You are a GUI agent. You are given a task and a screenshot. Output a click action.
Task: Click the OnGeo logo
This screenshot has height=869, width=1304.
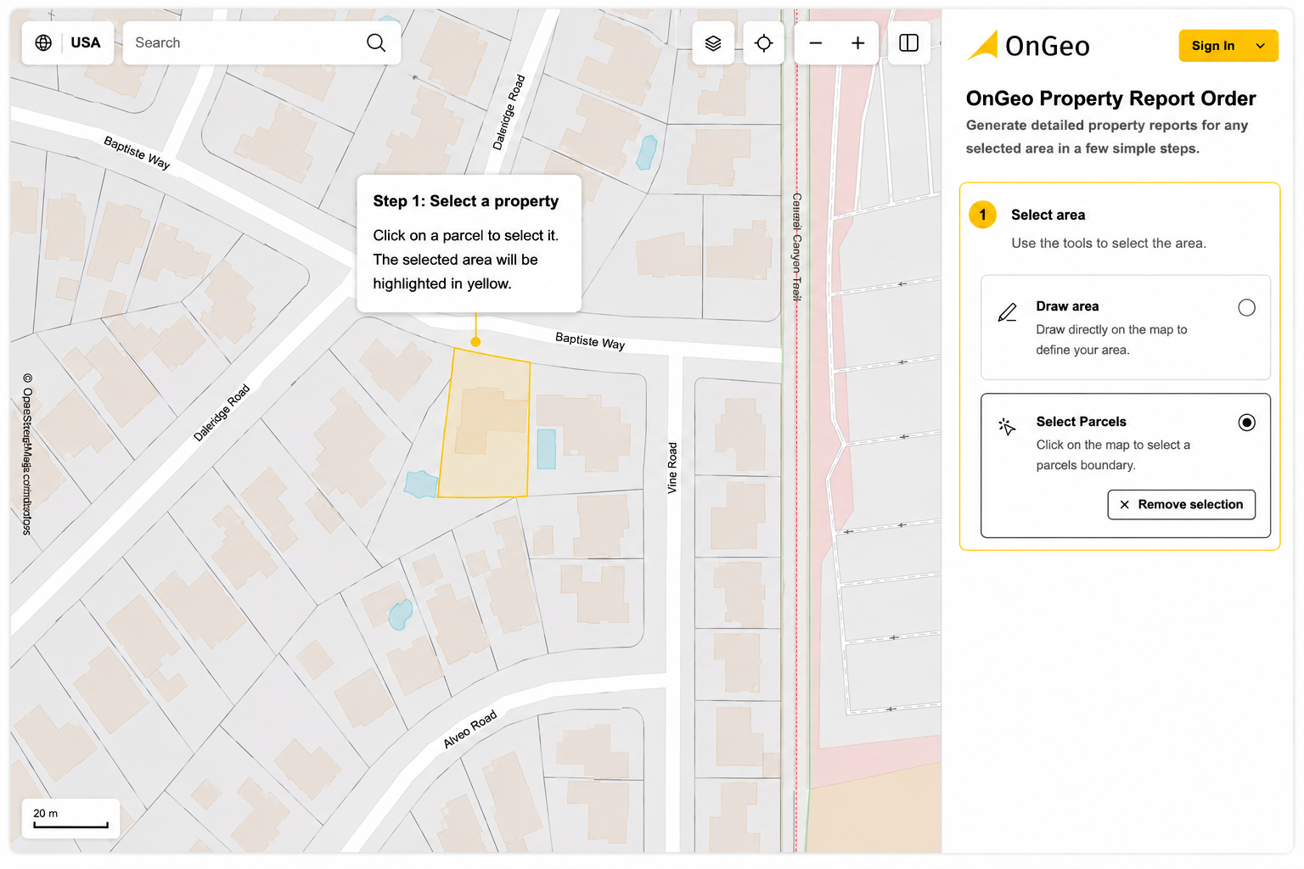click(1028, 46)
